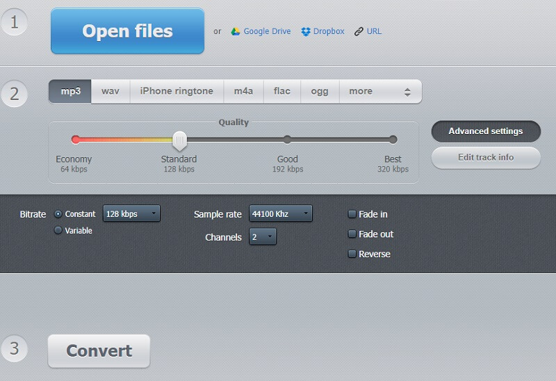556x381 pixels.
Task: Open the 44100 Khz sample rate dropdown
Action: coord(281,213)
